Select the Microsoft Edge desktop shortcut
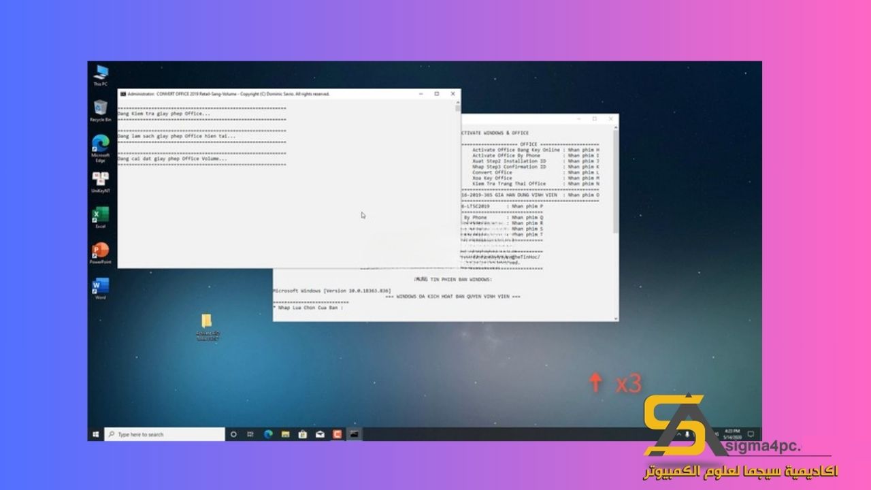The image size is (871, 490). [101, 147]
